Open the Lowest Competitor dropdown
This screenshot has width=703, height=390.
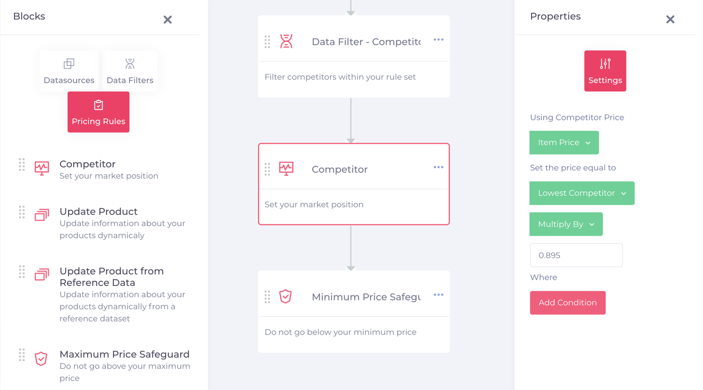pyautogui.click(x=582, y=193)
